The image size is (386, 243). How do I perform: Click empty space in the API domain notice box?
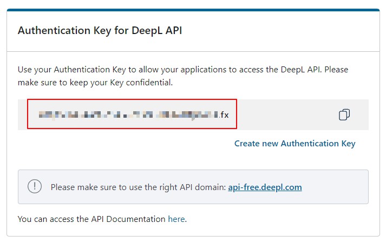tap(335, 187)
